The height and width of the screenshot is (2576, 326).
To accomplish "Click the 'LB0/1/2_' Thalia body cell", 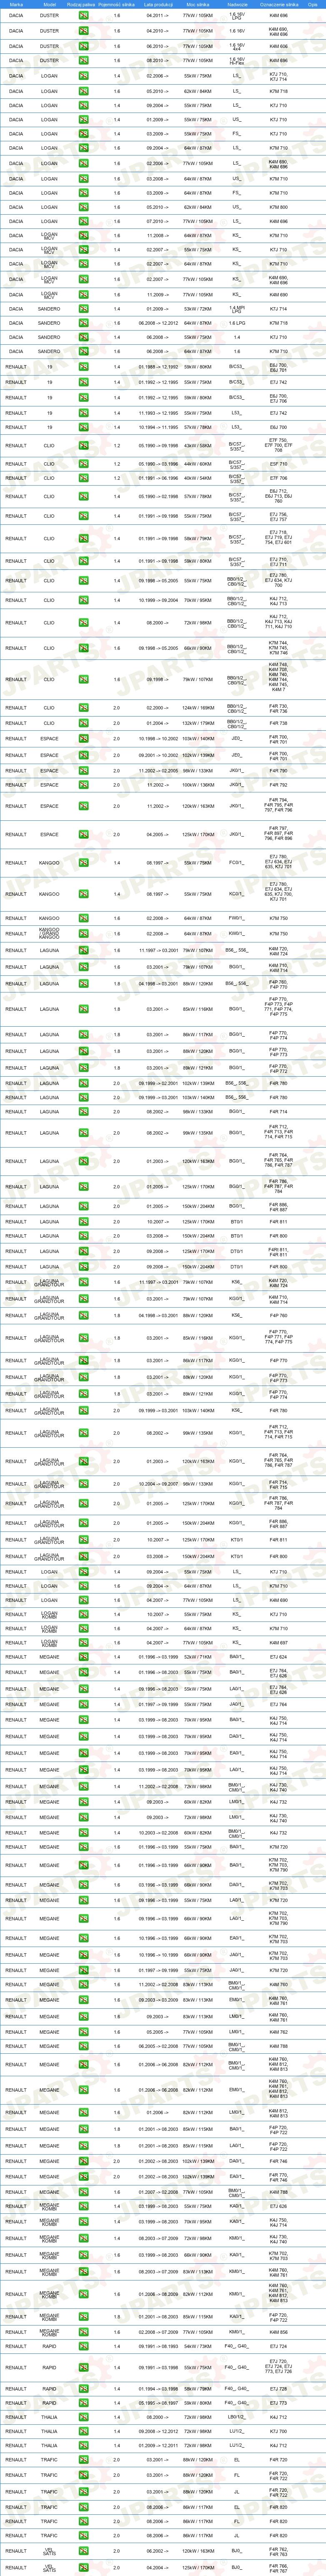I will coord(237,2417).
